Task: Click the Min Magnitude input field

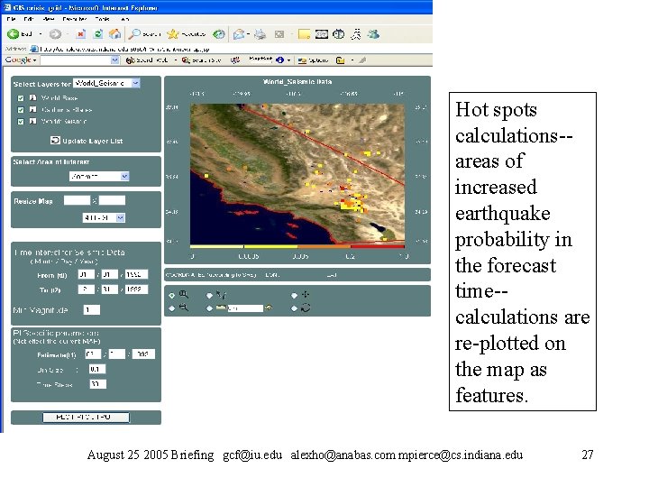Action: click(91, 309)
